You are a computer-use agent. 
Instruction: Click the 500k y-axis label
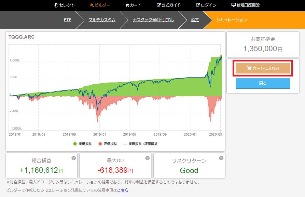pos(13,77)
